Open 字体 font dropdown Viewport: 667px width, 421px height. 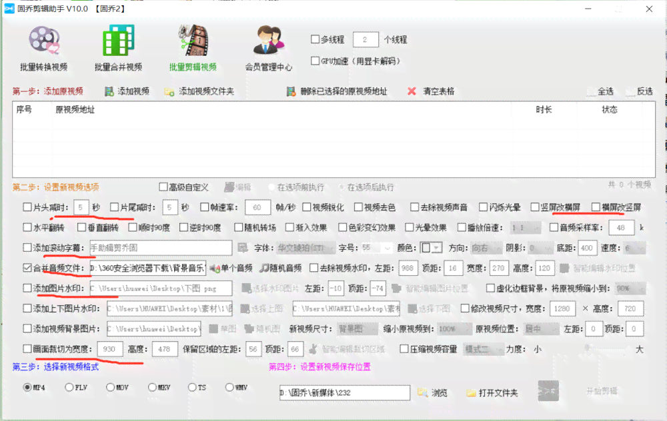(306, 248)
